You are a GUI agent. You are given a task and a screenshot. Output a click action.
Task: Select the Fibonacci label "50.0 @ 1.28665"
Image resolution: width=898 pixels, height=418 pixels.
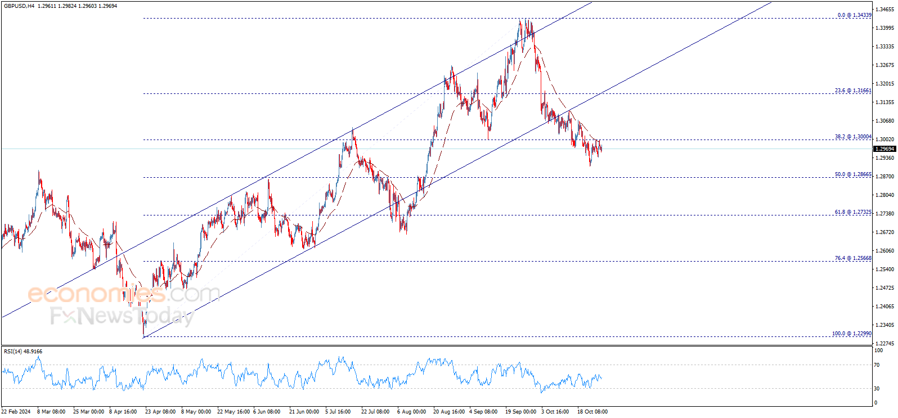tap(853, 174)
